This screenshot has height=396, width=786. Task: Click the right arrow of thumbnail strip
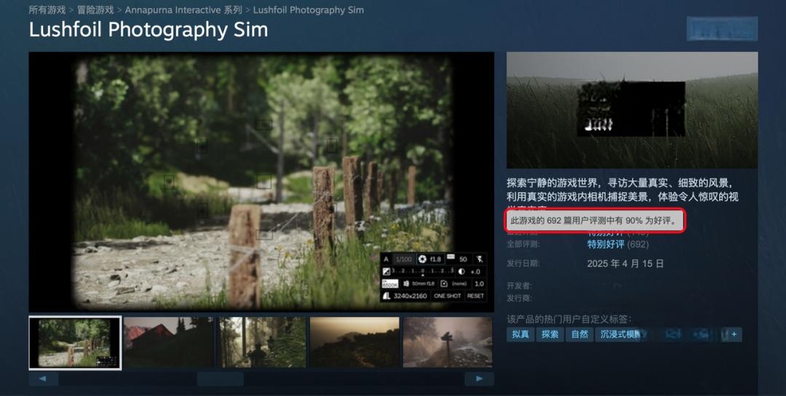point(479,379)
